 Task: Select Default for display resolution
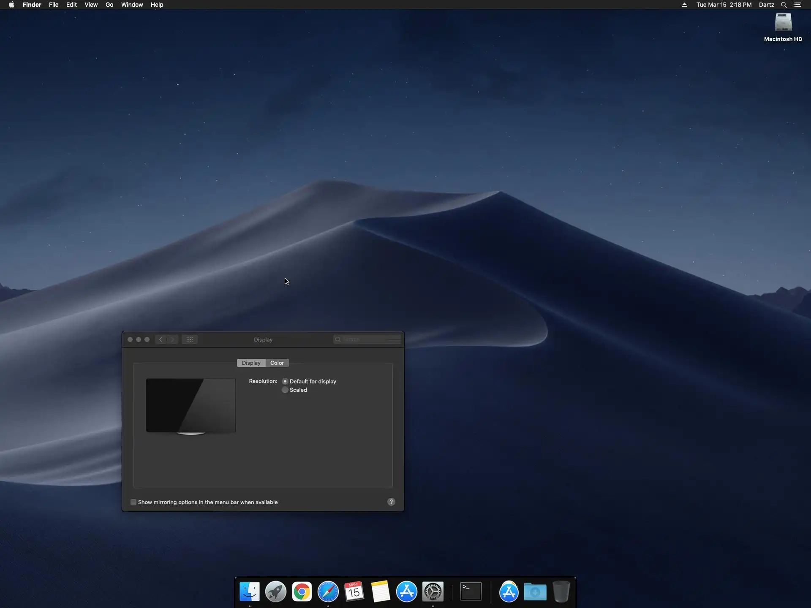pos(285,381)
